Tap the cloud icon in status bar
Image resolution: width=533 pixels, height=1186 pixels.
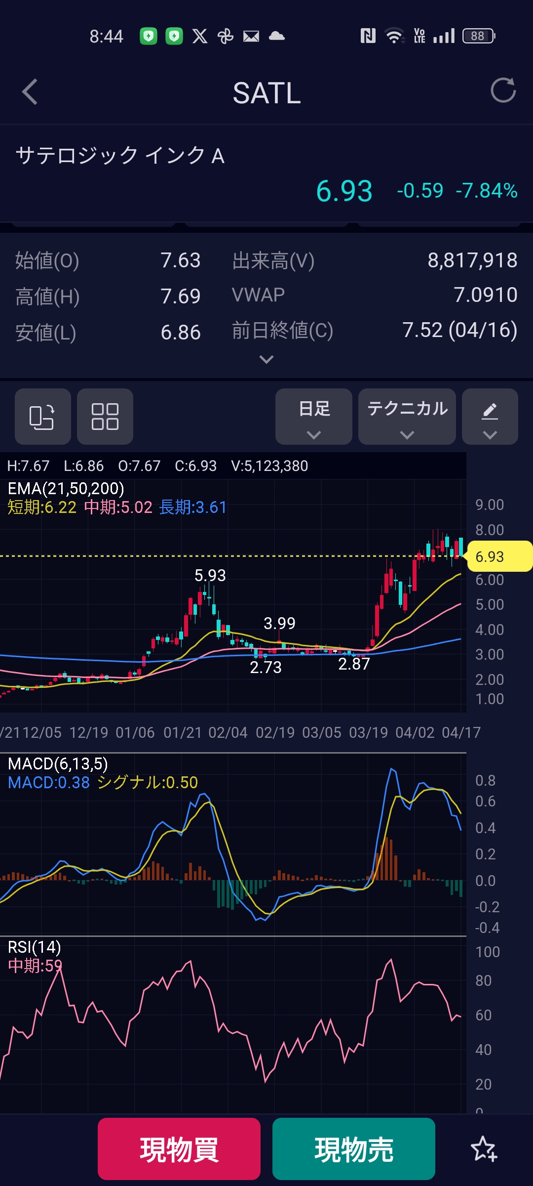276,36
